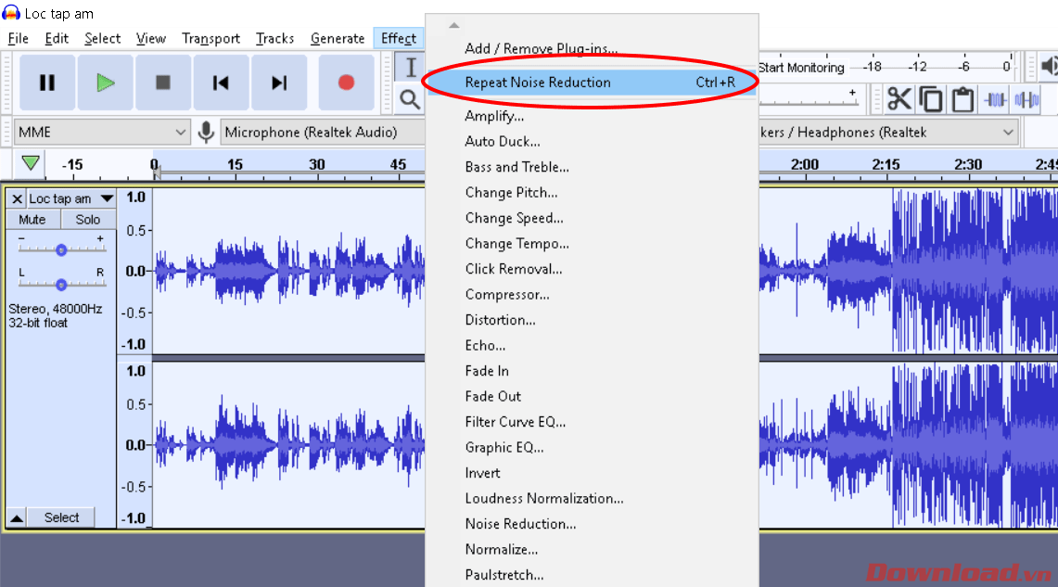Screen dimensions: 1058x587
Task: Open the MME audio host dropdown
Action: pos(102,132)
